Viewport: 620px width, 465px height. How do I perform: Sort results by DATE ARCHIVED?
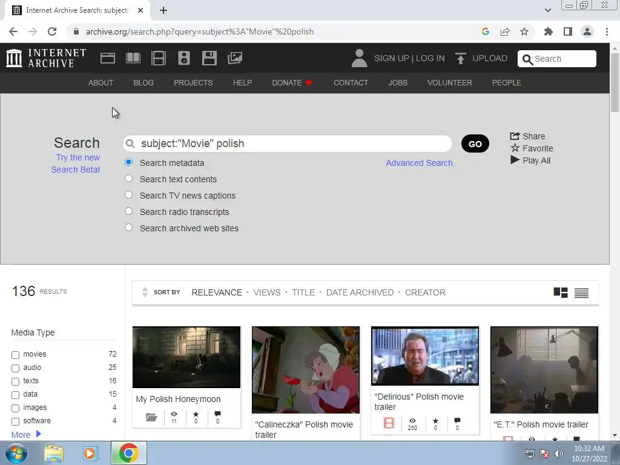(x=360, y=292)
